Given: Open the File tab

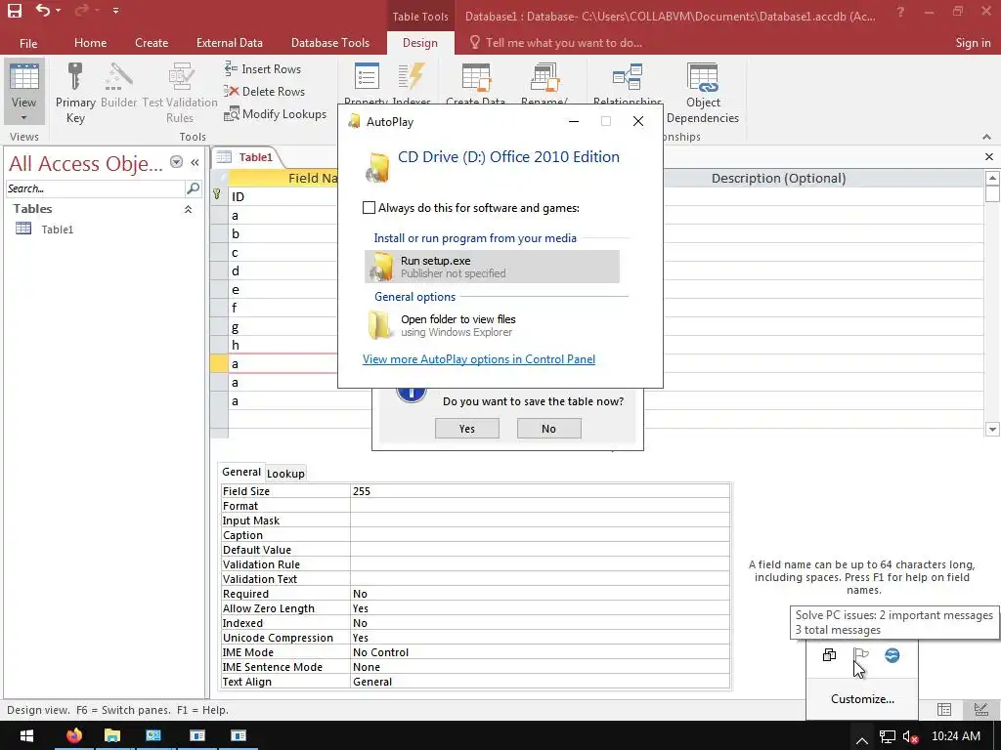Looking at the screenshot, I should 28,43.
